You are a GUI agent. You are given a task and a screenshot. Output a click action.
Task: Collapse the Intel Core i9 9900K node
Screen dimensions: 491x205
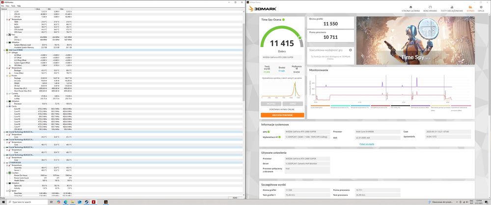[4, 50]
